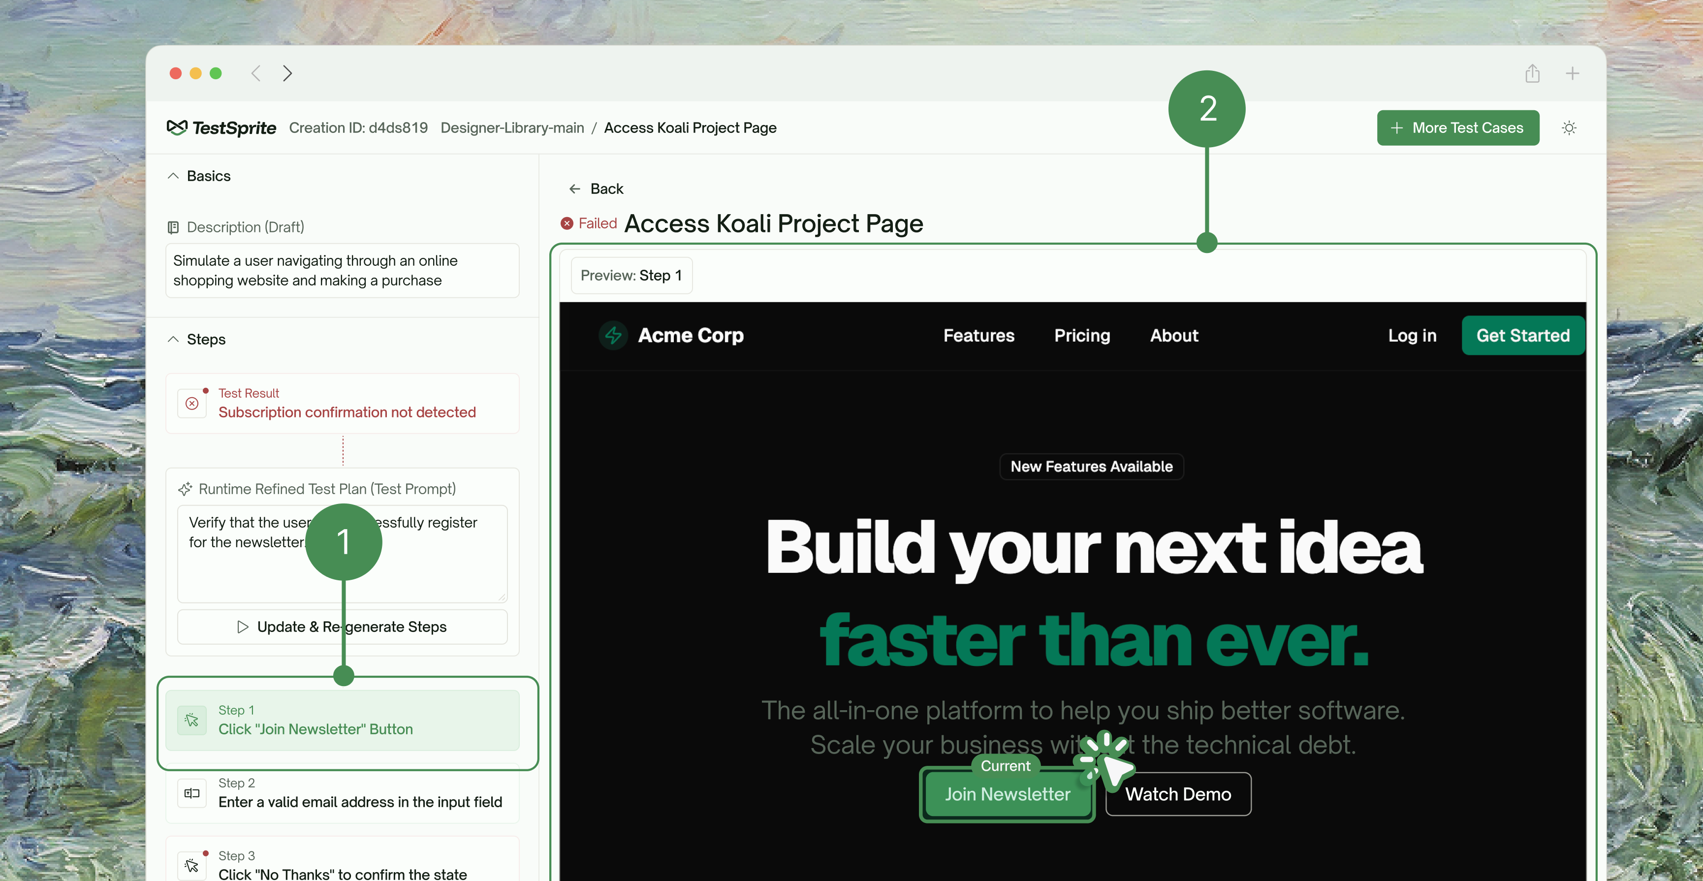Click the Access Koali Project Page heading
Screen dimensions: 1703x881
pos(774,223)
